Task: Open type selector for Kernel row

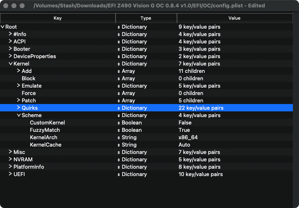Action: coord(119,64)
